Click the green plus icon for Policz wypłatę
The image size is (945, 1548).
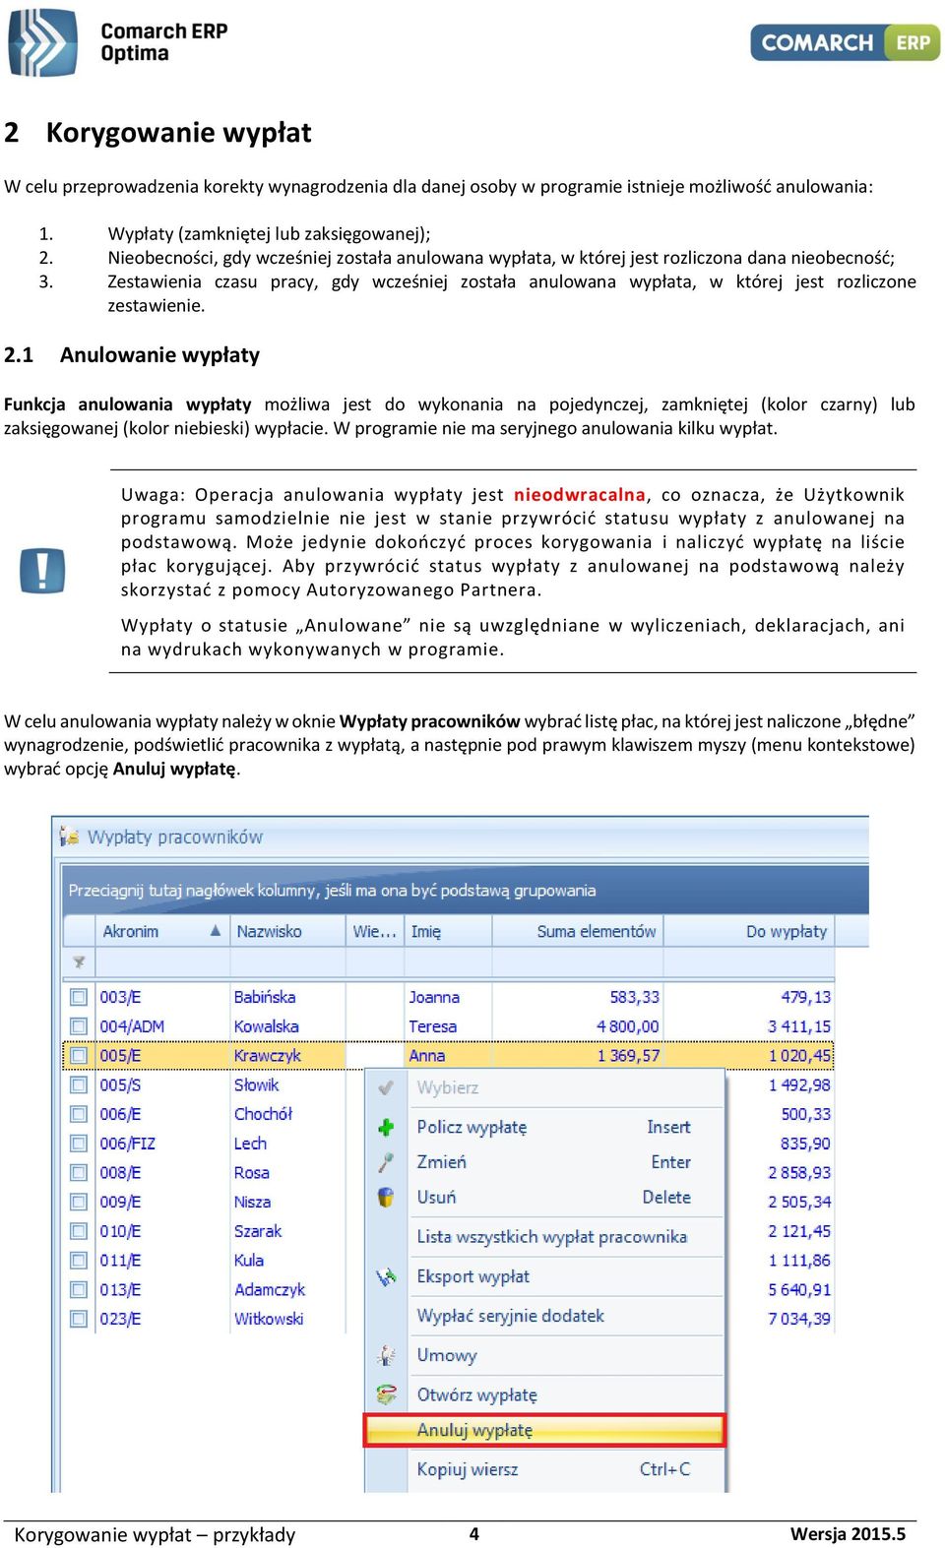point(386,1127)
